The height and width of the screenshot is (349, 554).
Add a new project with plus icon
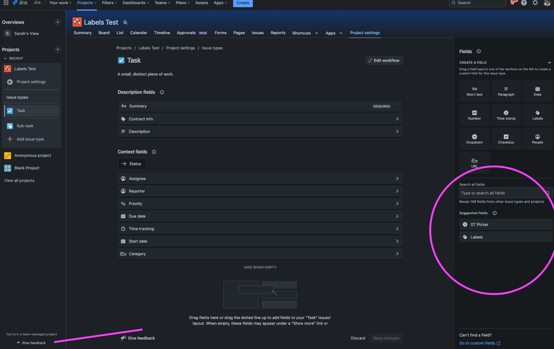click(x=58, y=49)
